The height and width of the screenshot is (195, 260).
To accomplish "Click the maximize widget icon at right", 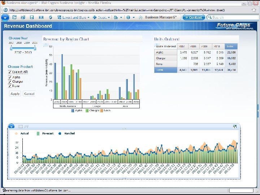I will point(235,126).
